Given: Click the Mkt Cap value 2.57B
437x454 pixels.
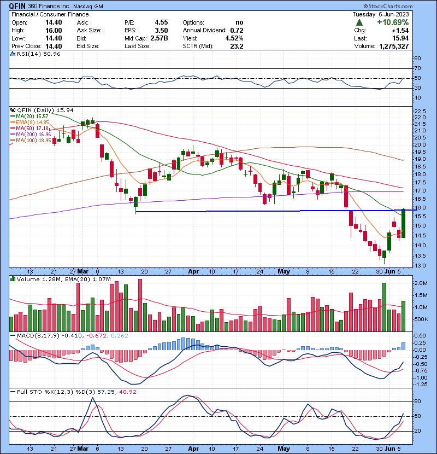Looking at the screenshot, I should (159, 38).
